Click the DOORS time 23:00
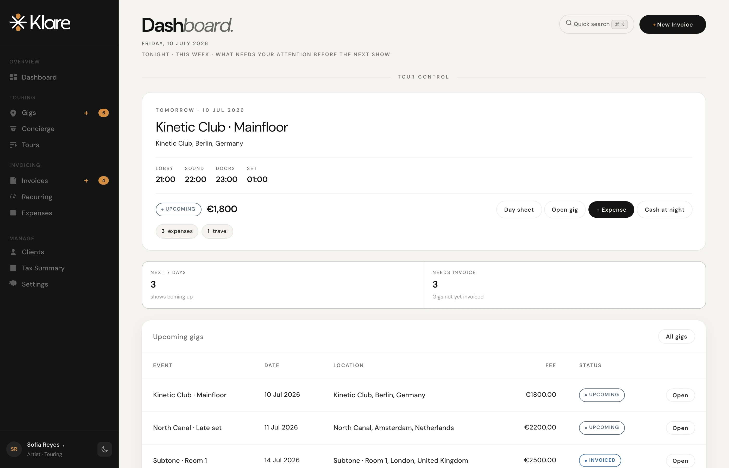Screen dimensions: 729x468 [x=226, y=179]
